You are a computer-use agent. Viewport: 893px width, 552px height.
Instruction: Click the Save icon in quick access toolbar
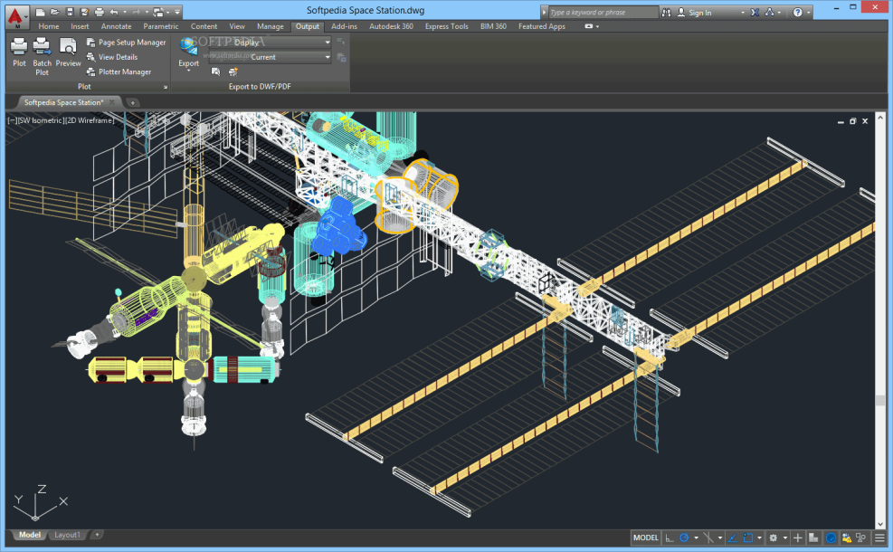(70, 13)
